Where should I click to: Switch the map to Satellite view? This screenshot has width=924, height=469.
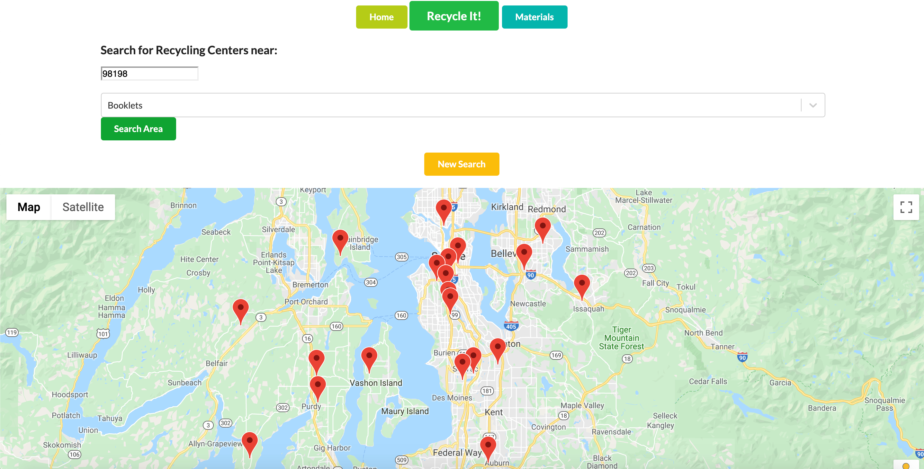click(83, 207)
